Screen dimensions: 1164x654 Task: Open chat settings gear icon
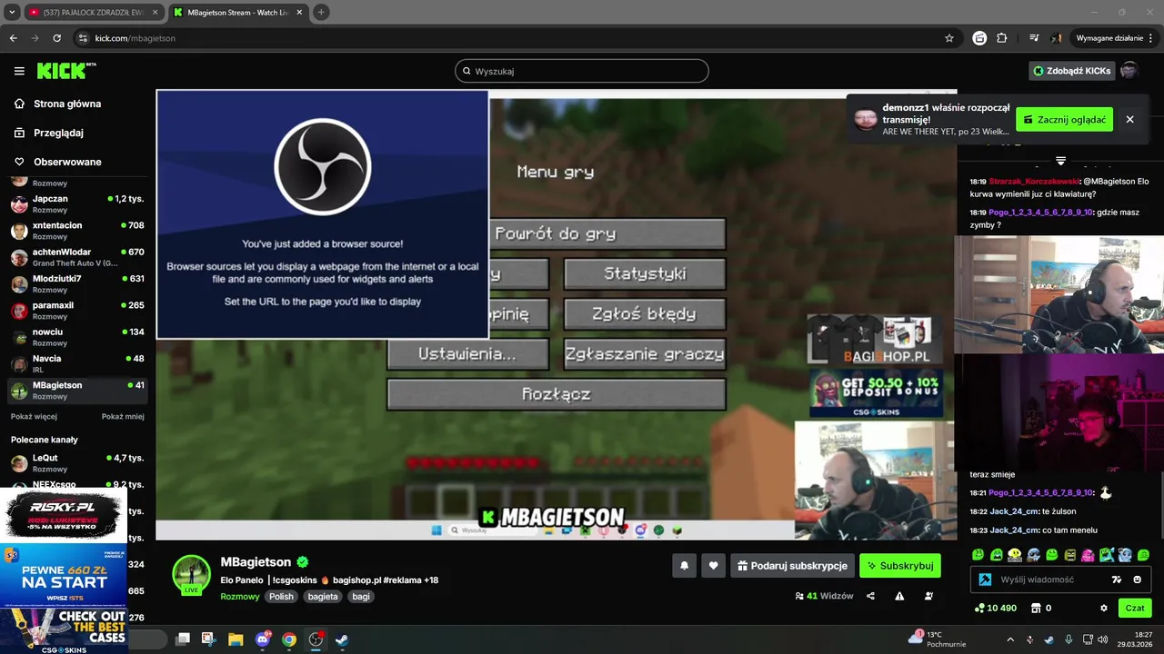click(1104, 608)
